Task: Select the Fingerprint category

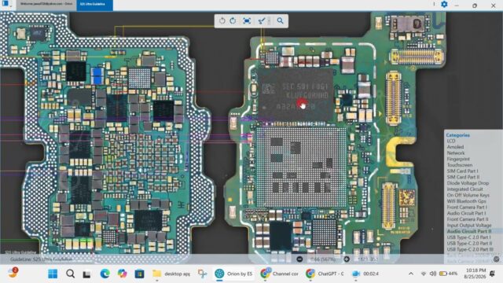Action: [458, 159]
